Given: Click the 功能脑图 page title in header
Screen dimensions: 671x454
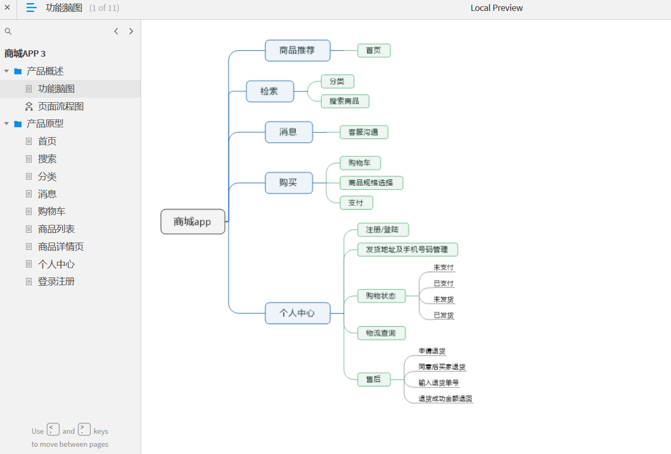Looking at the screenshot, I should [64, 8].
